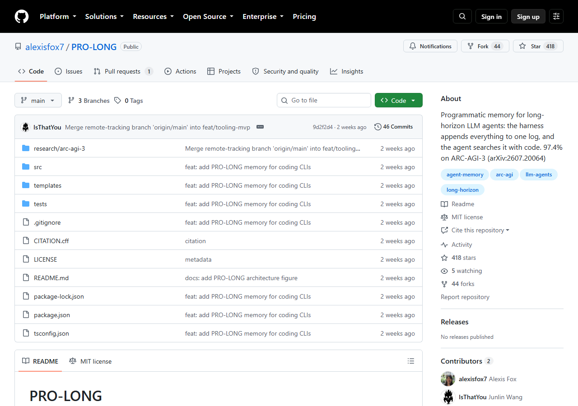This screenshot has height=406, width=578.
Task: Expand the Enterprise menu
Action: (263, 17)
